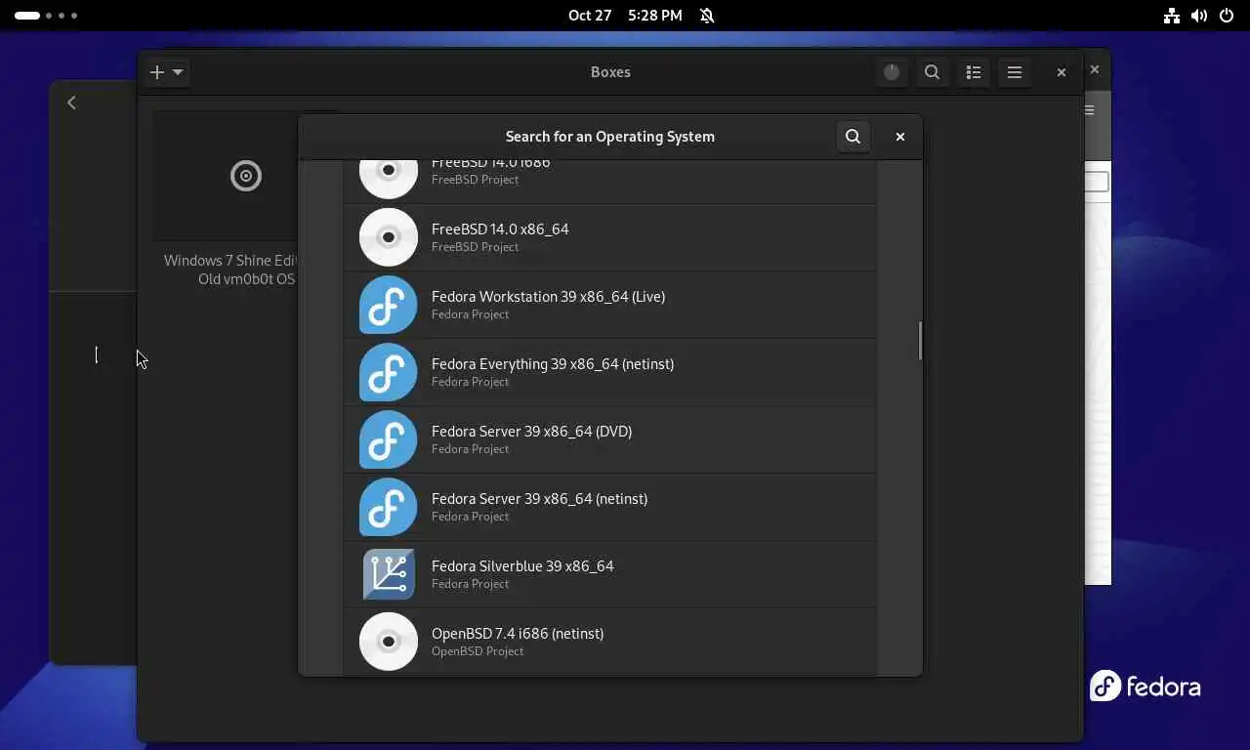
Task: Click the Fedora Server netinst logo icon
Action: click(389, 507)
